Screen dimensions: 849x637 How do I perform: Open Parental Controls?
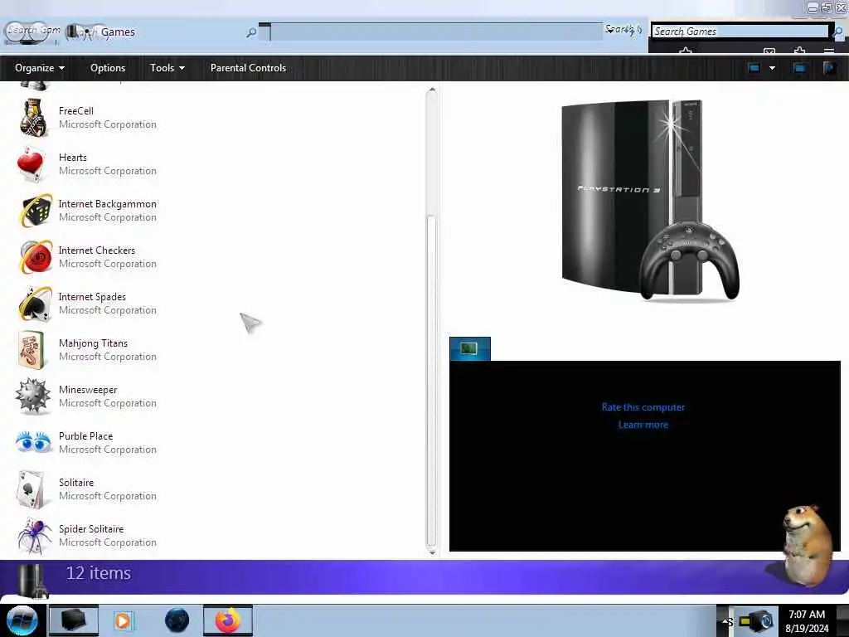click(248, 68)
